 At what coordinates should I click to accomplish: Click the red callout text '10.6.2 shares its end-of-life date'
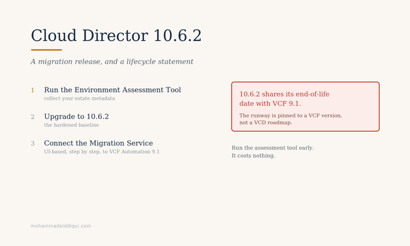tap(284, 98)
